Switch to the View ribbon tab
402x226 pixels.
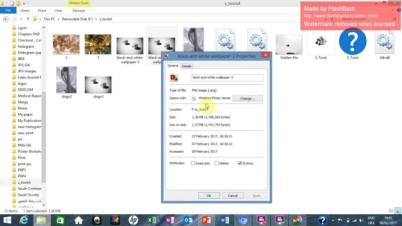pos(58,10)
